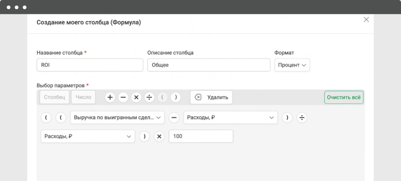Click the Столбец button
The height and width of the screenshot is (181, 401).
55,97
